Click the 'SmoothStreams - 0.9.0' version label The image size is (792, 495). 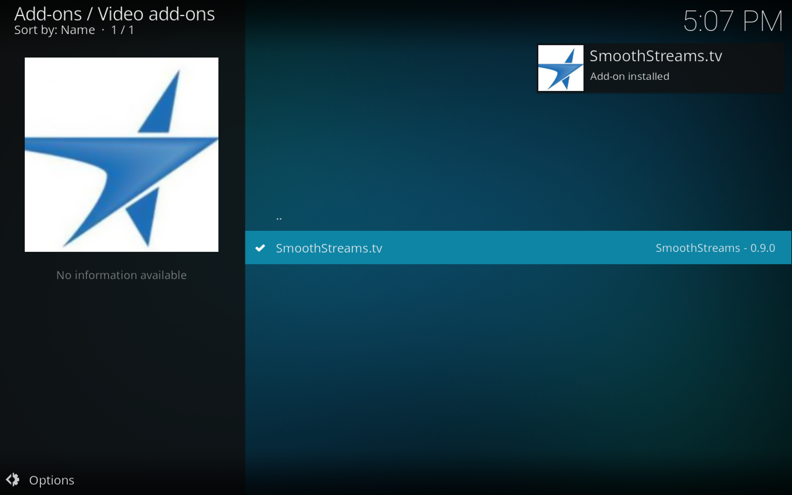715,248
